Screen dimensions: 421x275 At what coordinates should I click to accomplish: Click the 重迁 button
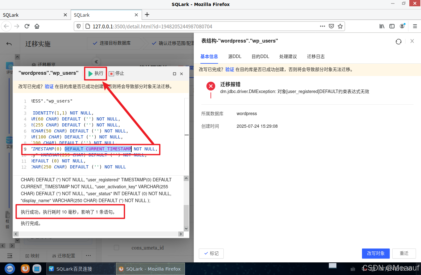(x=404, y=253)
